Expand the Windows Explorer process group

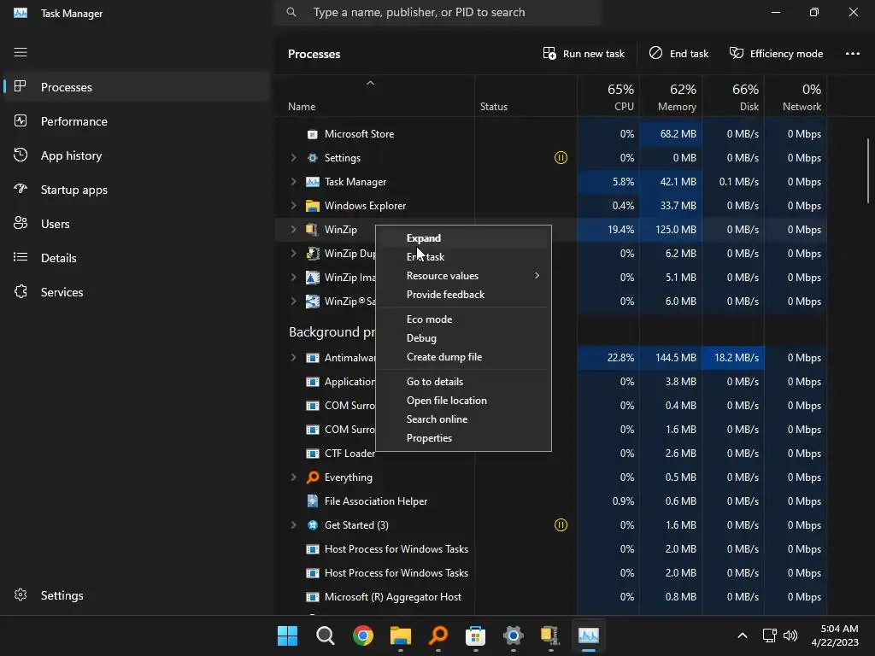pos(294,206)
